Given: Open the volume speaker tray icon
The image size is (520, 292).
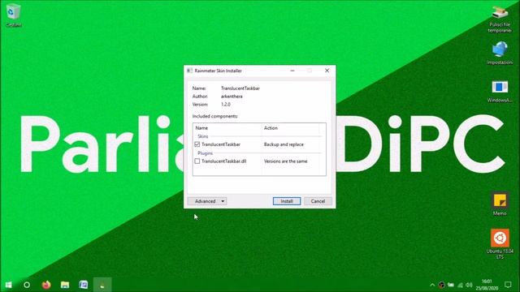Looking at the screenshot, I should pos(469,285).
